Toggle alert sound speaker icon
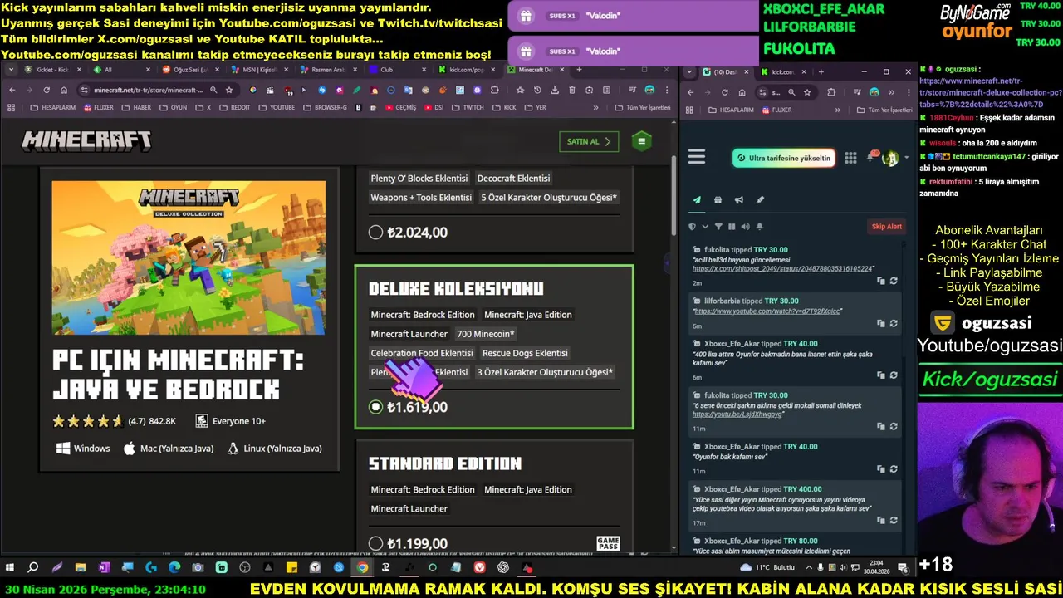Screen dimensions: 1063x598 [745, 227]
